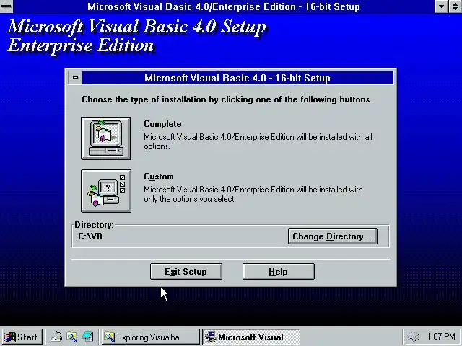Open the Start menu

[22, 337]
